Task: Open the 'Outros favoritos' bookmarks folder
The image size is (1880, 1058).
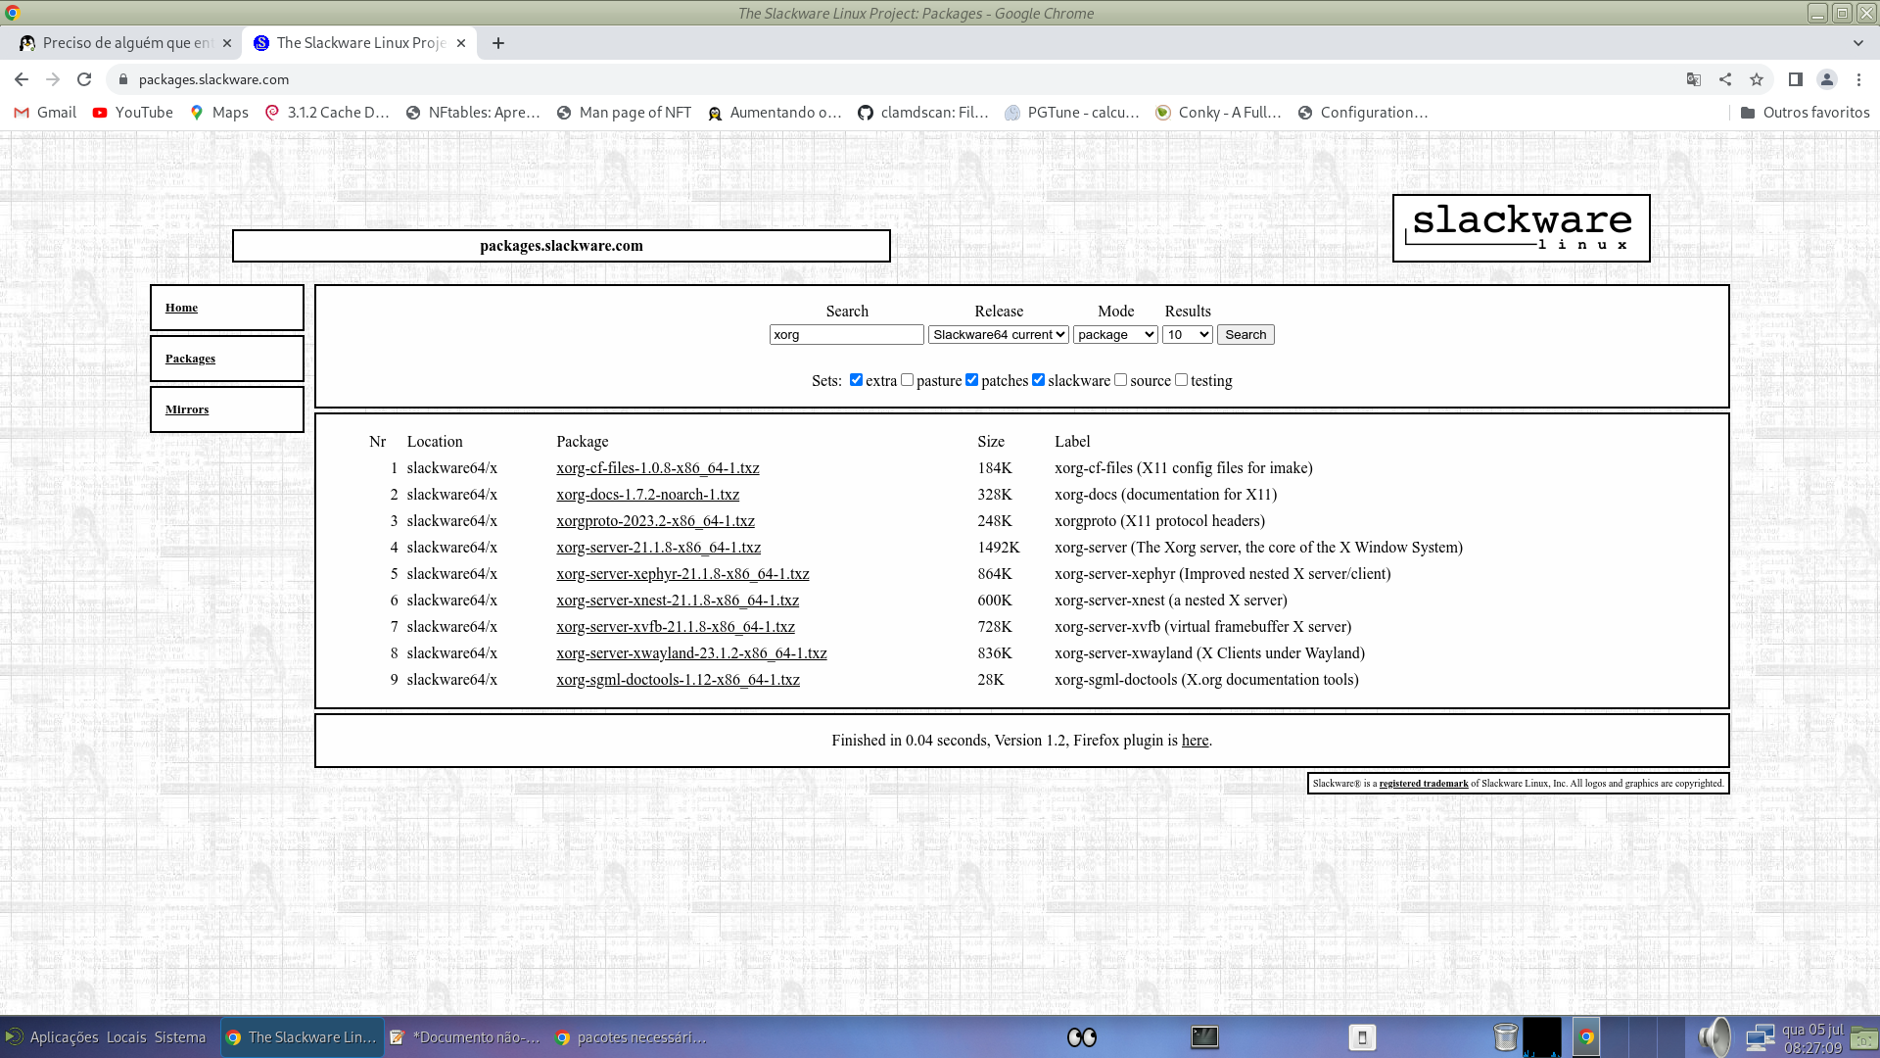Action: coord(1806,113)
